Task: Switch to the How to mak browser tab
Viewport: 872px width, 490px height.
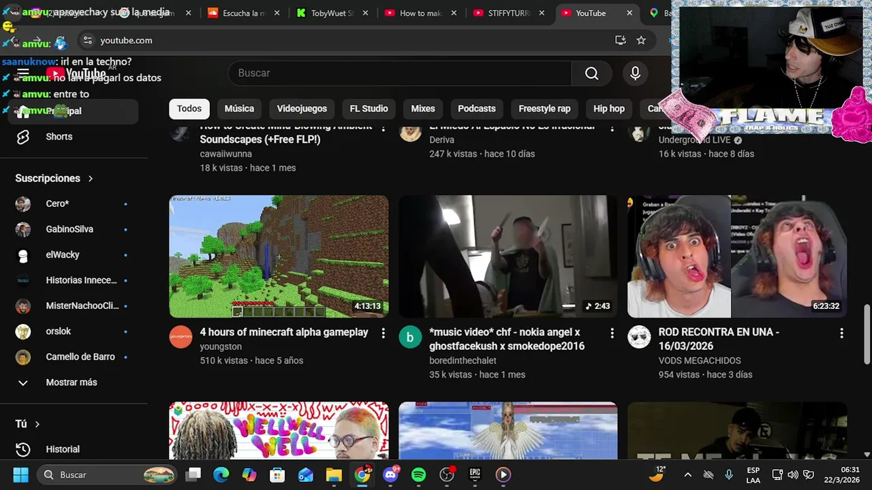Action: click(x=419, y=13)
